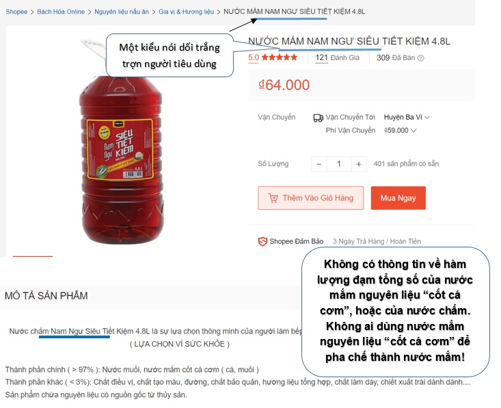
Task: Click the Shopee Đảm Bảo shield icon
Action: tap(262, 241)
